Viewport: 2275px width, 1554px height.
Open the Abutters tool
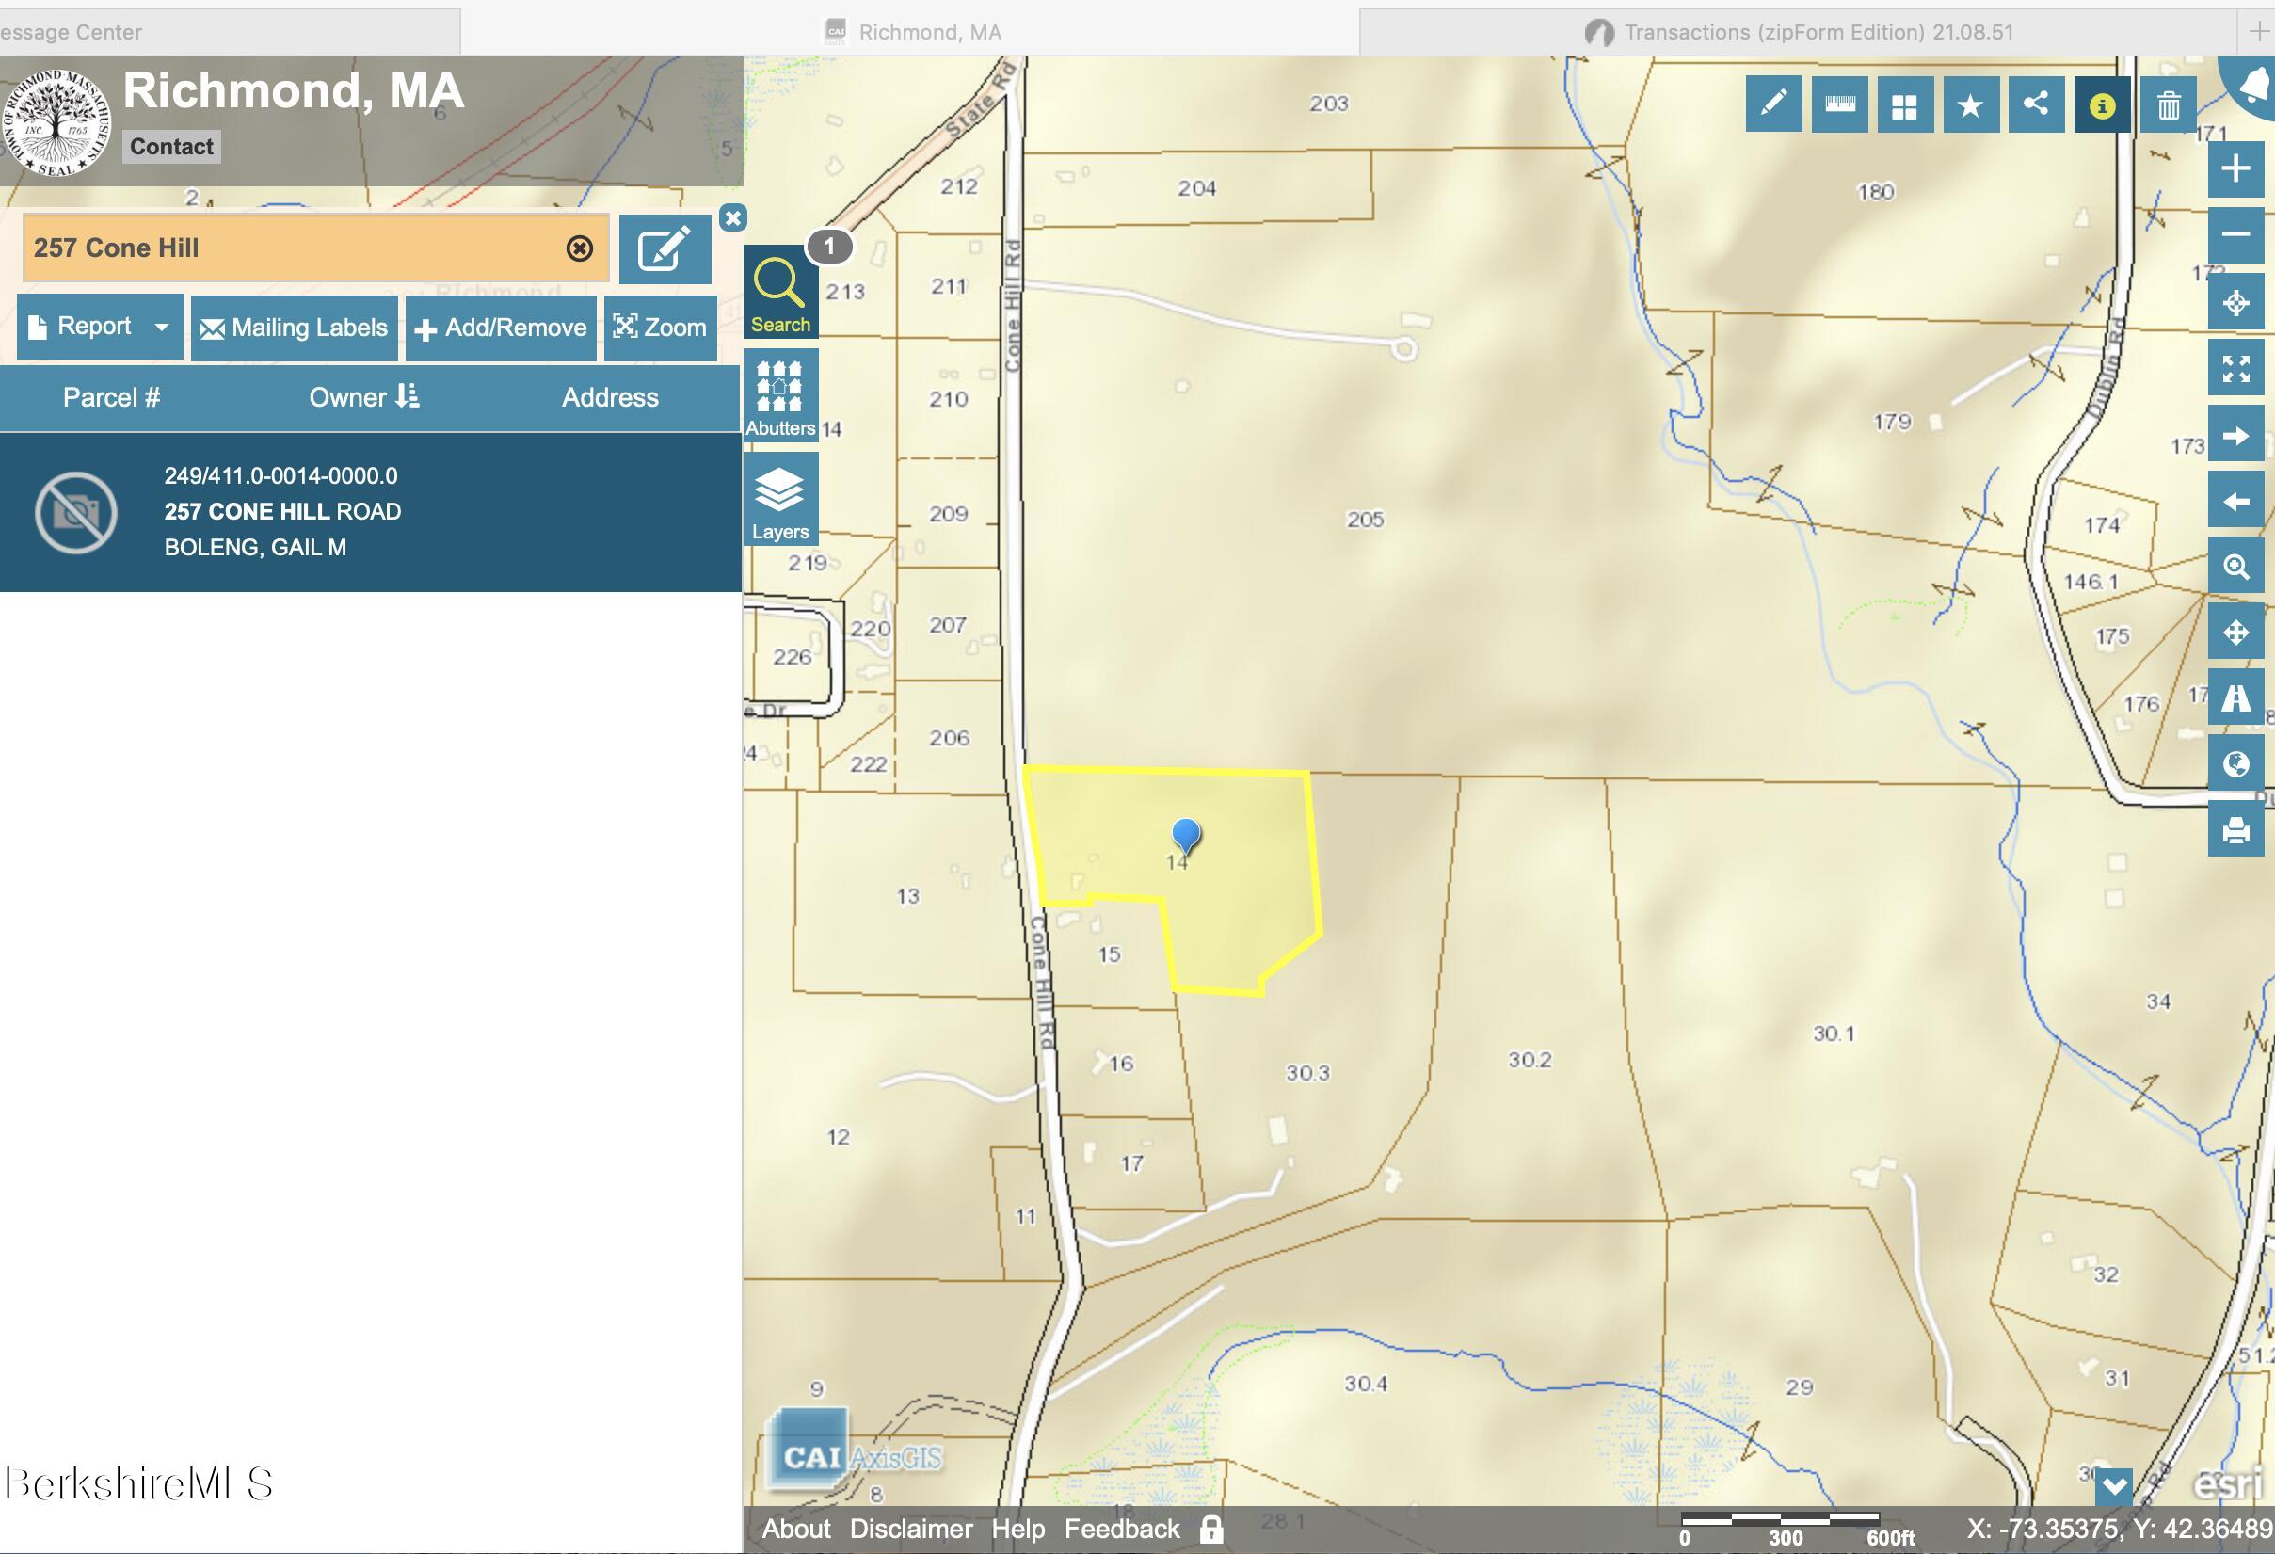coord(780,395)
